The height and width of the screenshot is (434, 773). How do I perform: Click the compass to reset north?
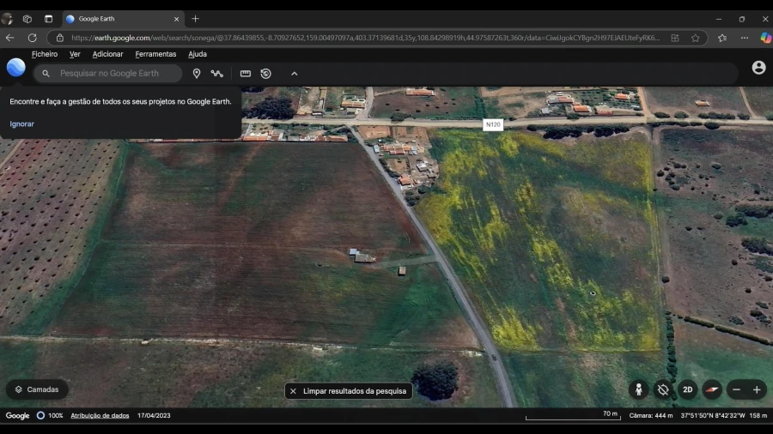[712, 389]
